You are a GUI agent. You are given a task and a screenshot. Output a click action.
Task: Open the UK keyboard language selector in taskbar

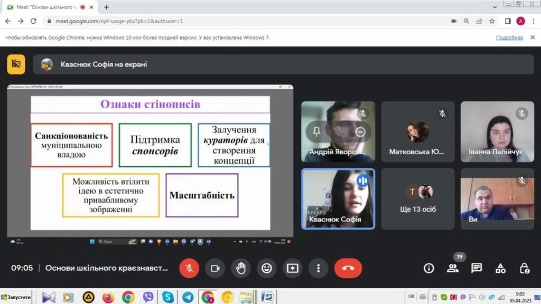click(411, 297)
